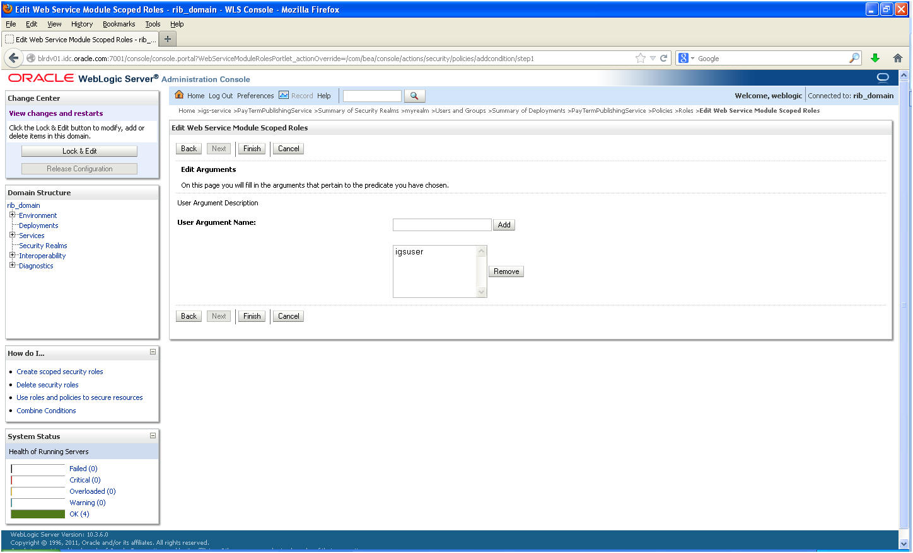Click the top Finish button

(x=252, y=149)
